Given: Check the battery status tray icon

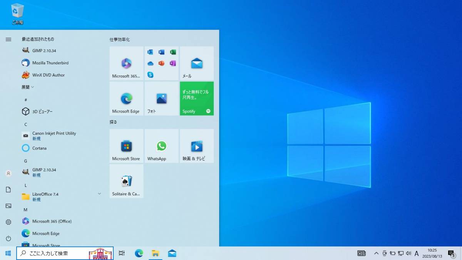Looking at the screenshot, I should coord(392,253).
